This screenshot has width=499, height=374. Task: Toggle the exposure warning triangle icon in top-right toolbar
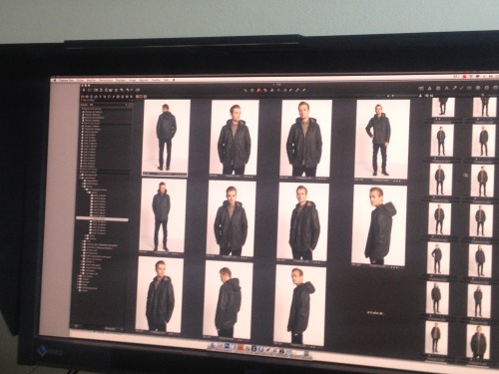coord(430,88)
